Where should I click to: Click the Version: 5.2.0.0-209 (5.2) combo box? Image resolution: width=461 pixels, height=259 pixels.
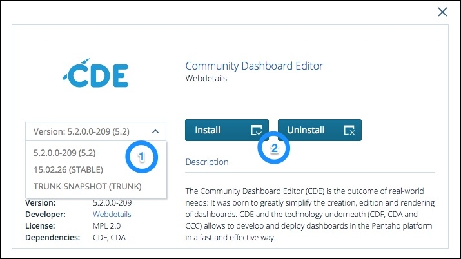coord(96,131)
